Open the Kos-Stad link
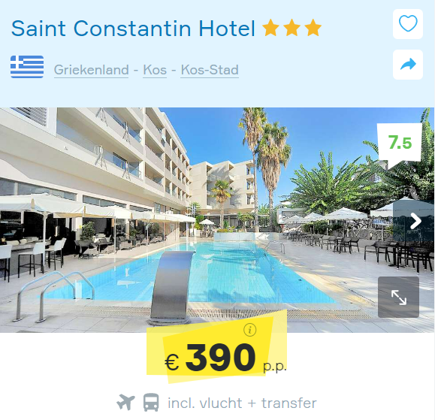The width and height of the screenshot is (435, 420). point(210,70)
